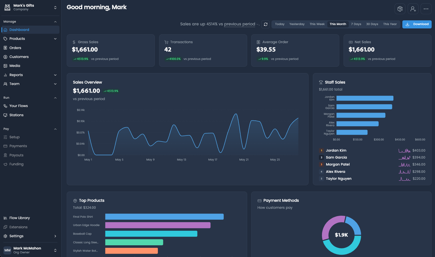Screen dimensions: 435x257
Task: Click the Final Polo Shirt blue bar
Action: point(164,217)
